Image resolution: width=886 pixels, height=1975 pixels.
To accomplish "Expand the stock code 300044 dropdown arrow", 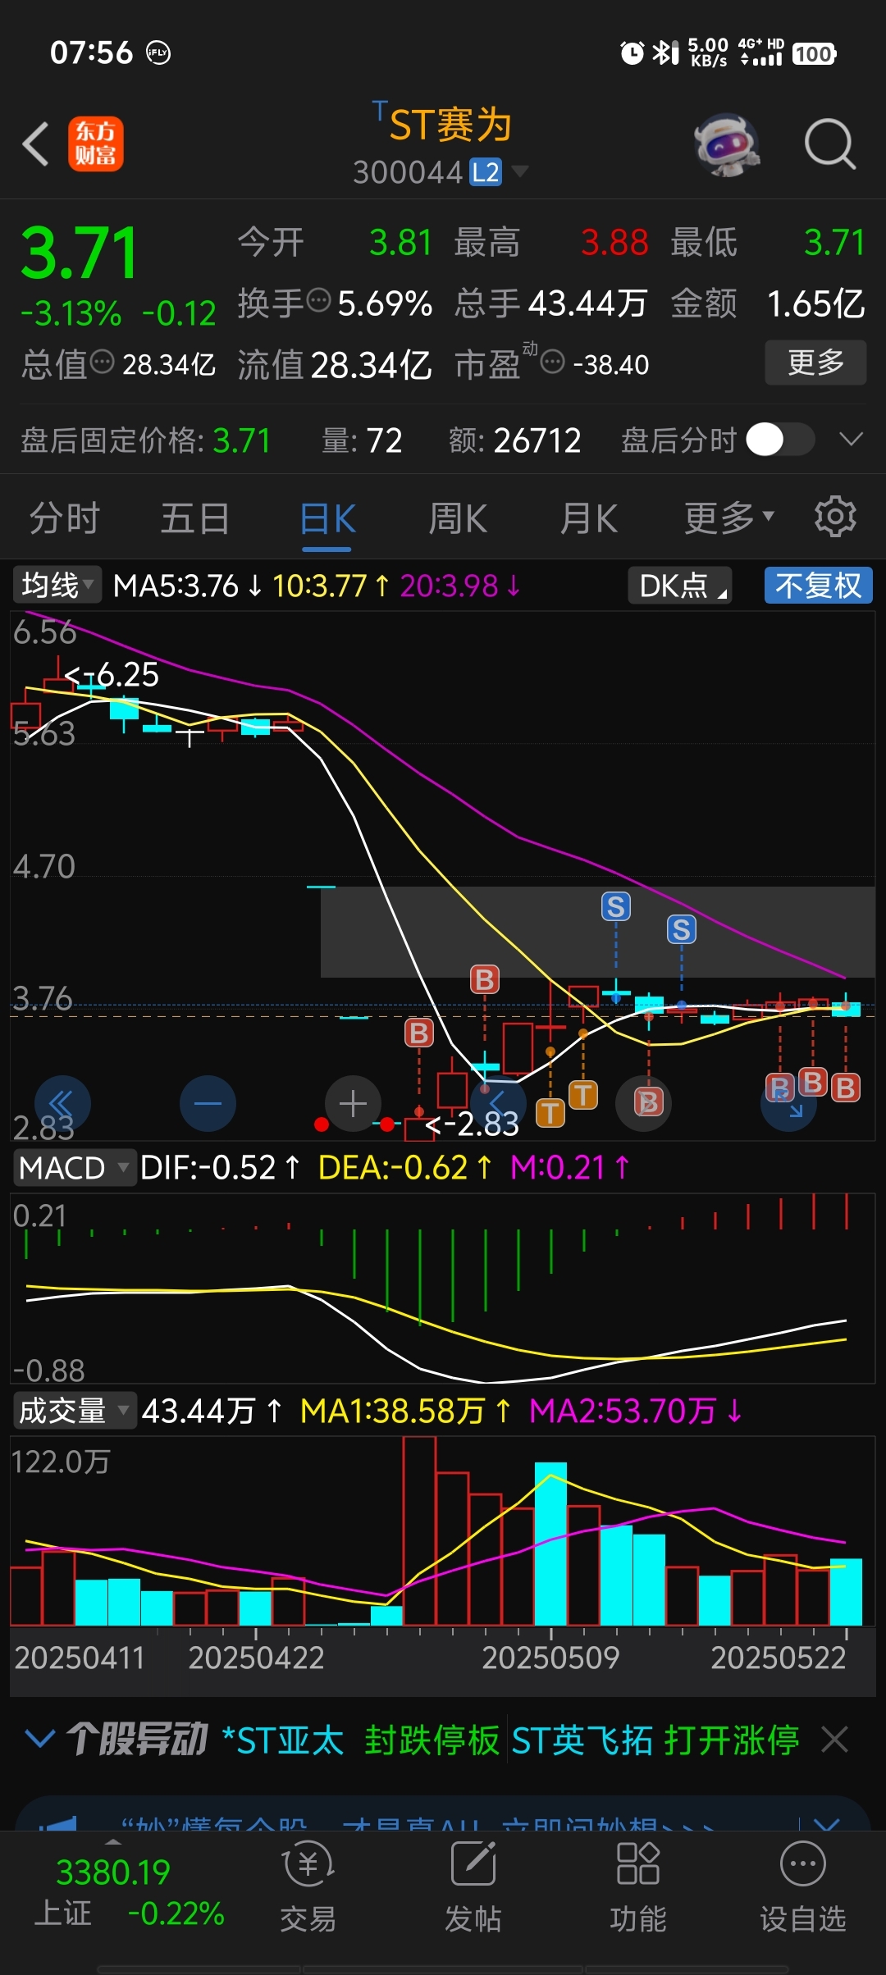I will [519, 171].
